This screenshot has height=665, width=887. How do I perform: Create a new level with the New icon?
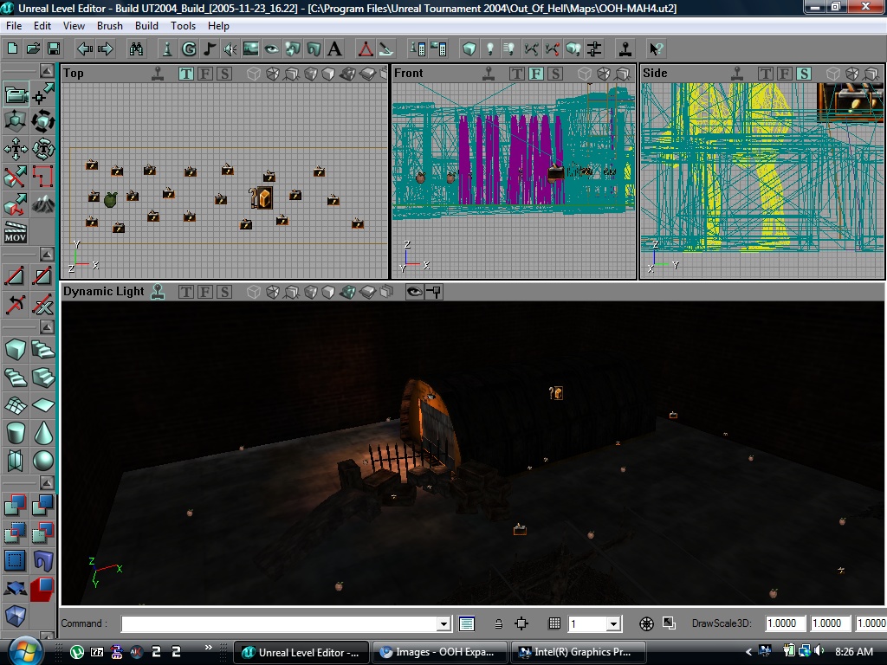click(x=12, y=49)
